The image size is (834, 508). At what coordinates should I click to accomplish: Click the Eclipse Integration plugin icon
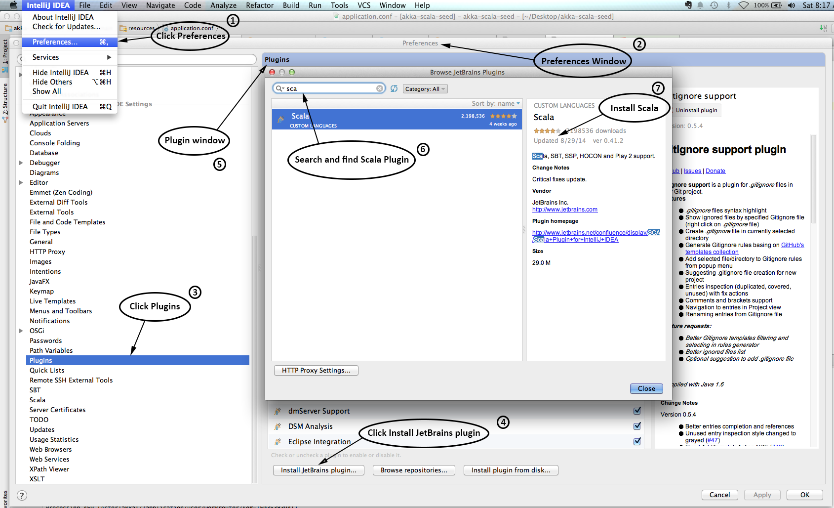coord(278,442)
